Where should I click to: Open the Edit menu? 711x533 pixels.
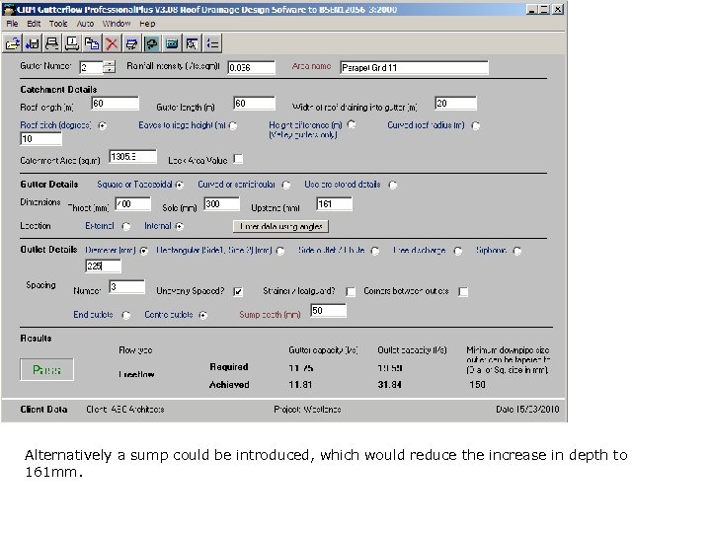point(34,24)
